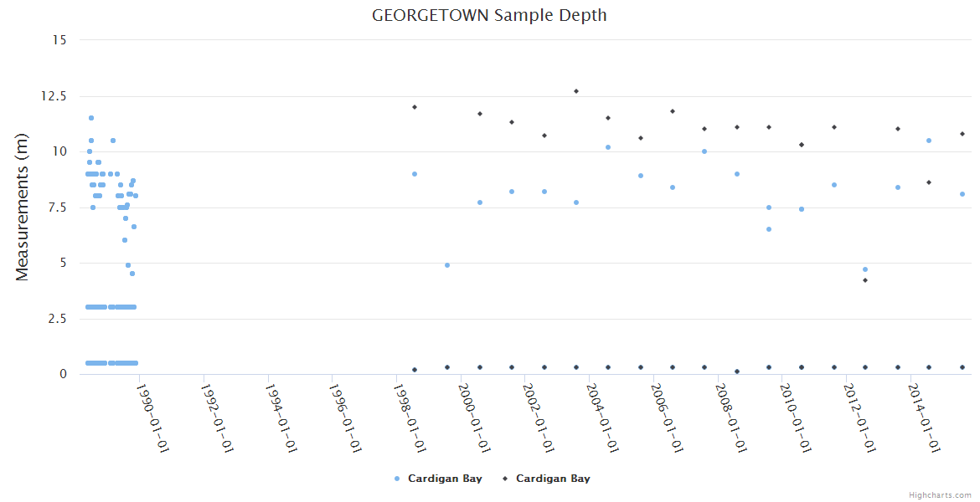Select the blue dot near 6.5 m in 2009

769,229
